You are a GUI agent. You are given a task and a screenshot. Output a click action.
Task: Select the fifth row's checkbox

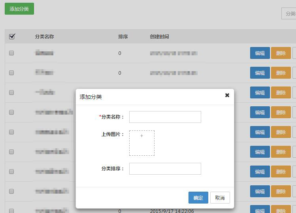tap(11, 132)
